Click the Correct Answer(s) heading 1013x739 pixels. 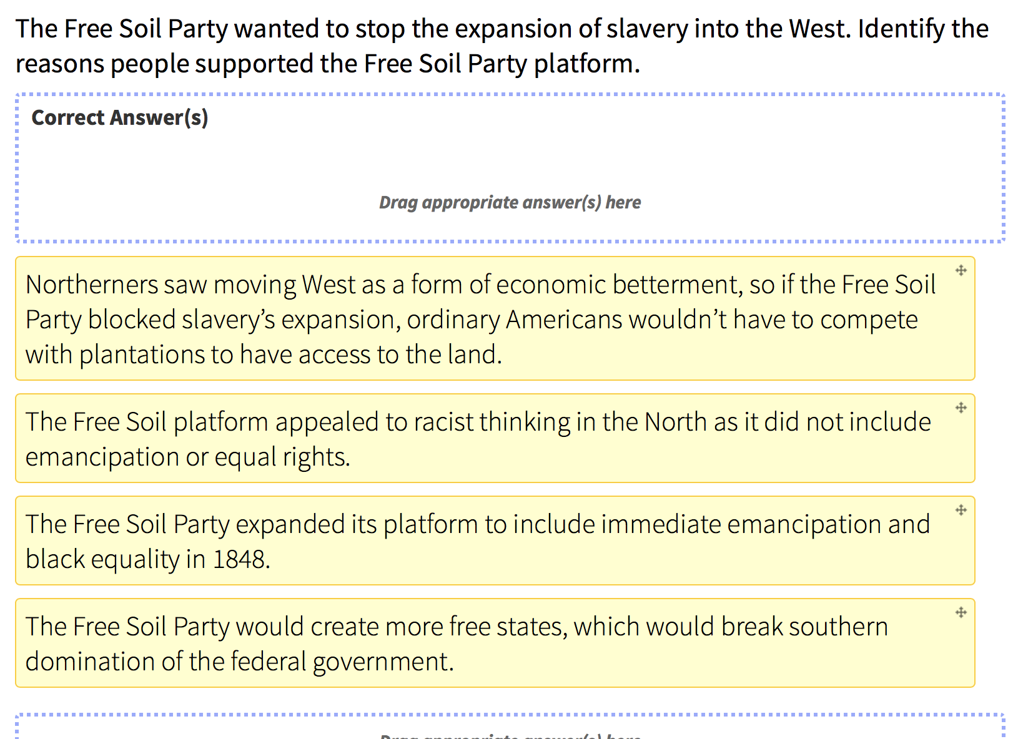click(120, 117)
